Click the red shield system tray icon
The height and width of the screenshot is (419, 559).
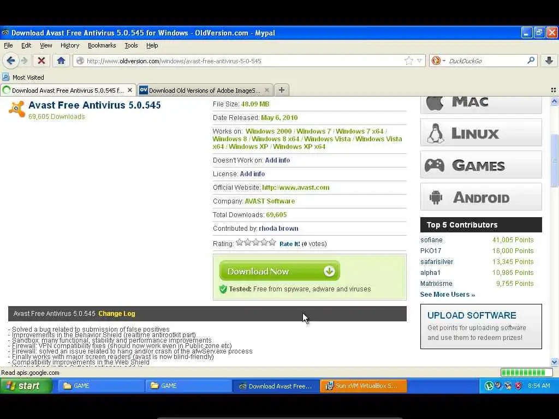coord(519,386)
